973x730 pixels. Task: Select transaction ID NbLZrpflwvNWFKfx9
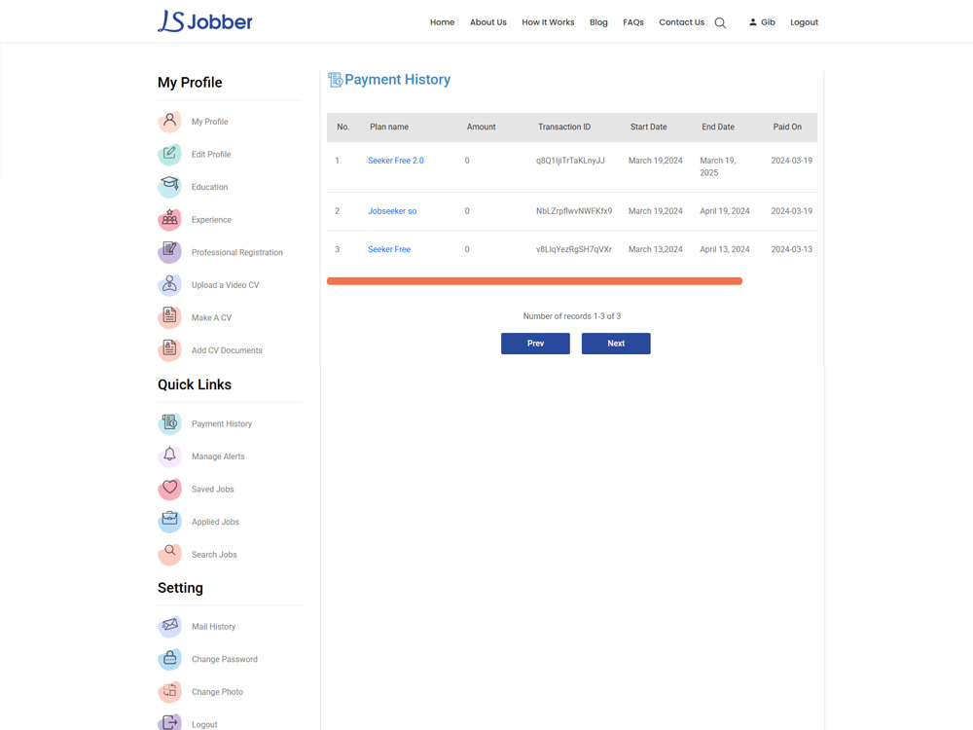pos(574,211)
